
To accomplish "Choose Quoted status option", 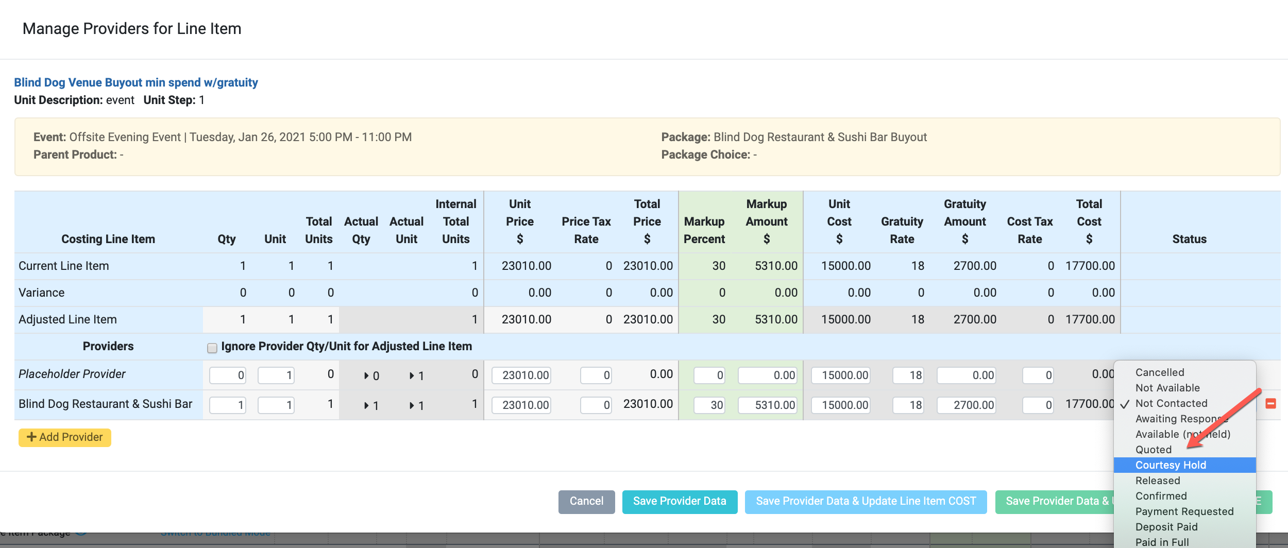I will (x=1184, y=450).
